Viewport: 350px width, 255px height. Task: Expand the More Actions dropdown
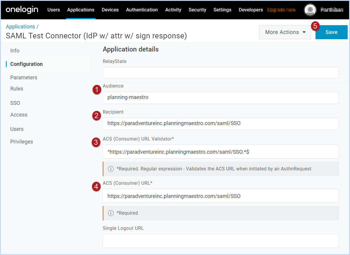point(285,32)
